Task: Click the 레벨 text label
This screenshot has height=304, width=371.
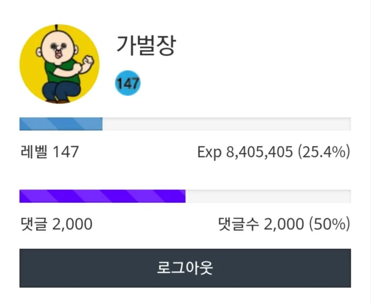Action: [34, 152]
